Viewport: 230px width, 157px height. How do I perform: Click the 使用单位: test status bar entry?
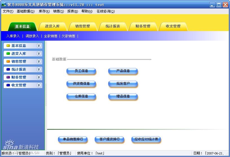[91, 153]
